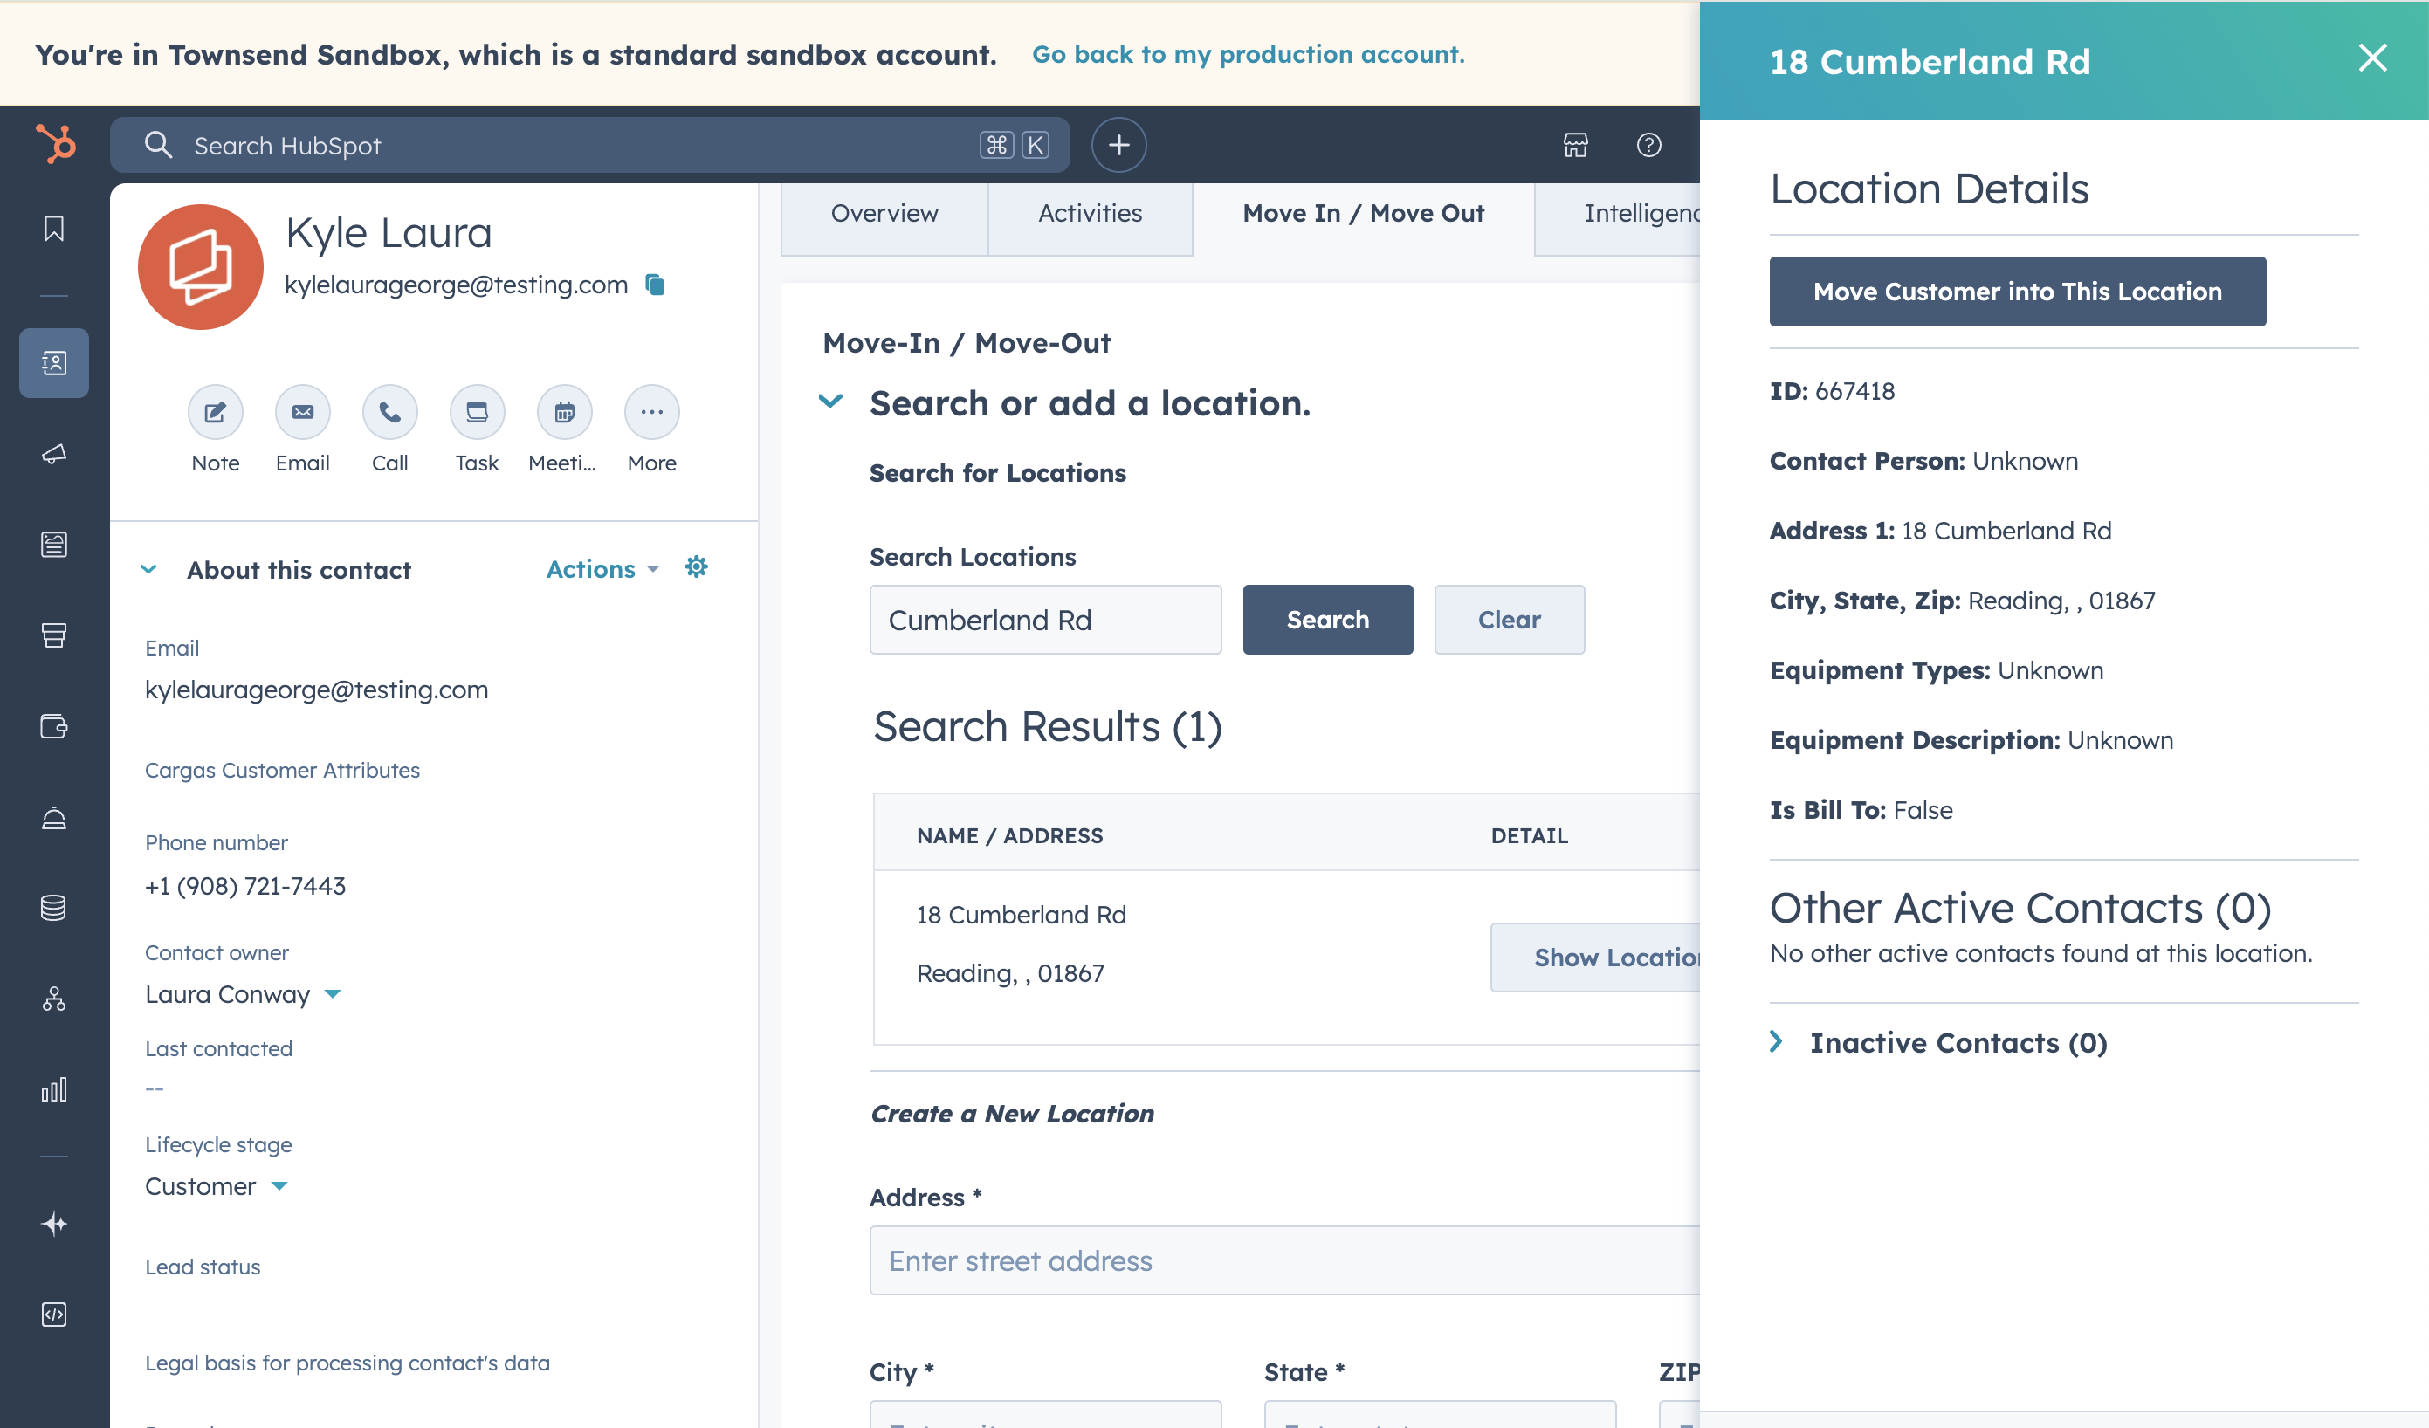Click the Search Locations input field
Screen dimensions: 2429x1428
click(1045, 620)
